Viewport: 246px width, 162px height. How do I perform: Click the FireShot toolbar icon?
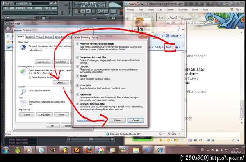tap(167, 36)
